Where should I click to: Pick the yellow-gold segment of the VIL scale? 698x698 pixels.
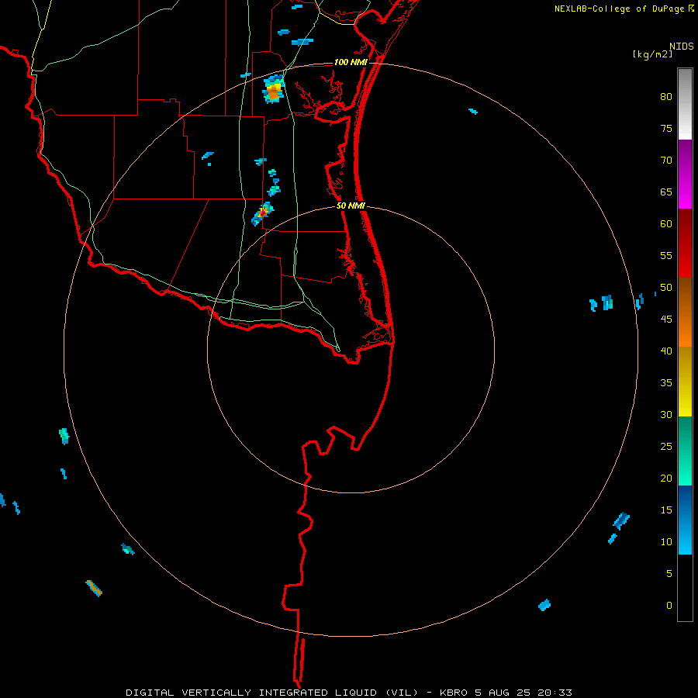685,382
